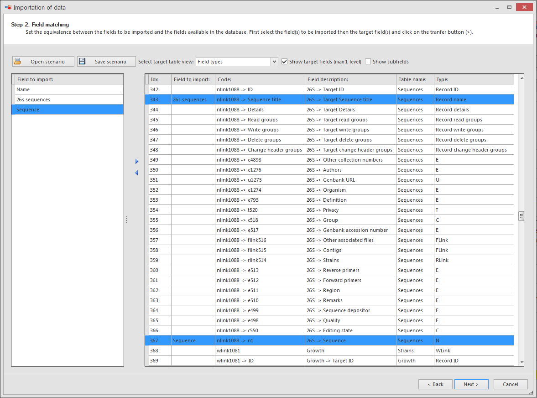
Task: Click the Open scenario folder icon
Action: (18, 62)
